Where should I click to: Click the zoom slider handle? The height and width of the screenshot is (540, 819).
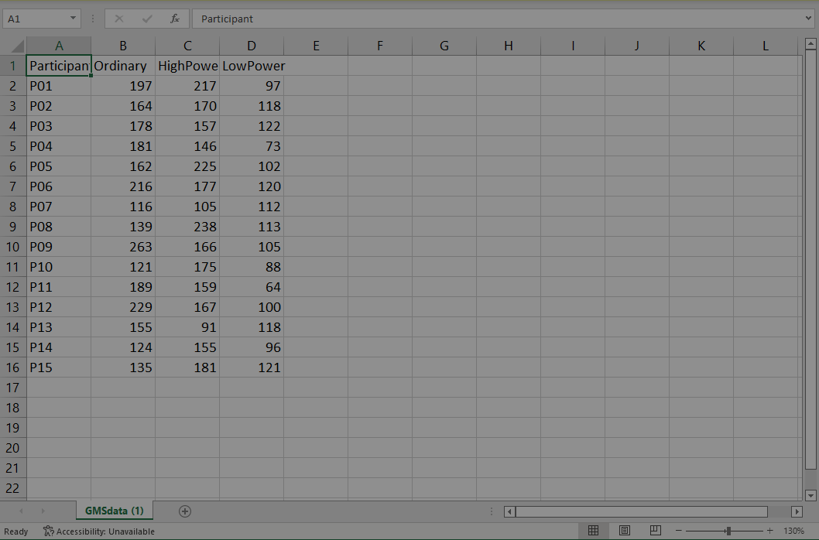pos(728,531)
